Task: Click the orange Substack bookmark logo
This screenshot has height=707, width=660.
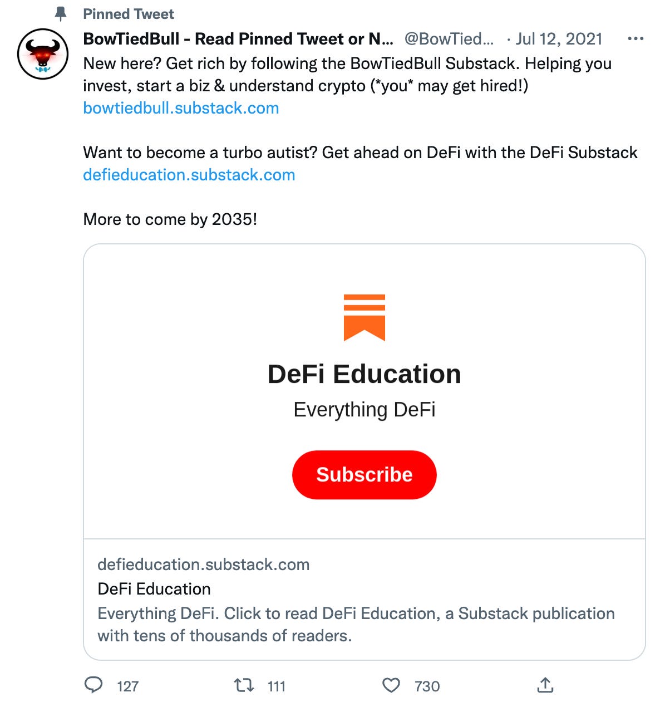Action: [x=365, y=316]
